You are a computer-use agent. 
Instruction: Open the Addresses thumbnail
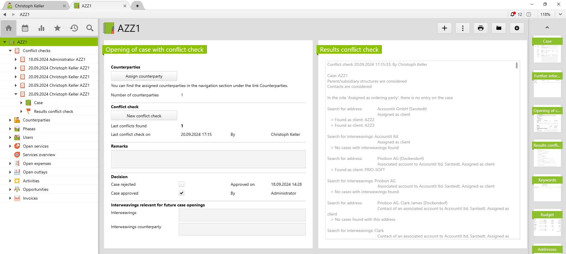(x=547, y=249)
